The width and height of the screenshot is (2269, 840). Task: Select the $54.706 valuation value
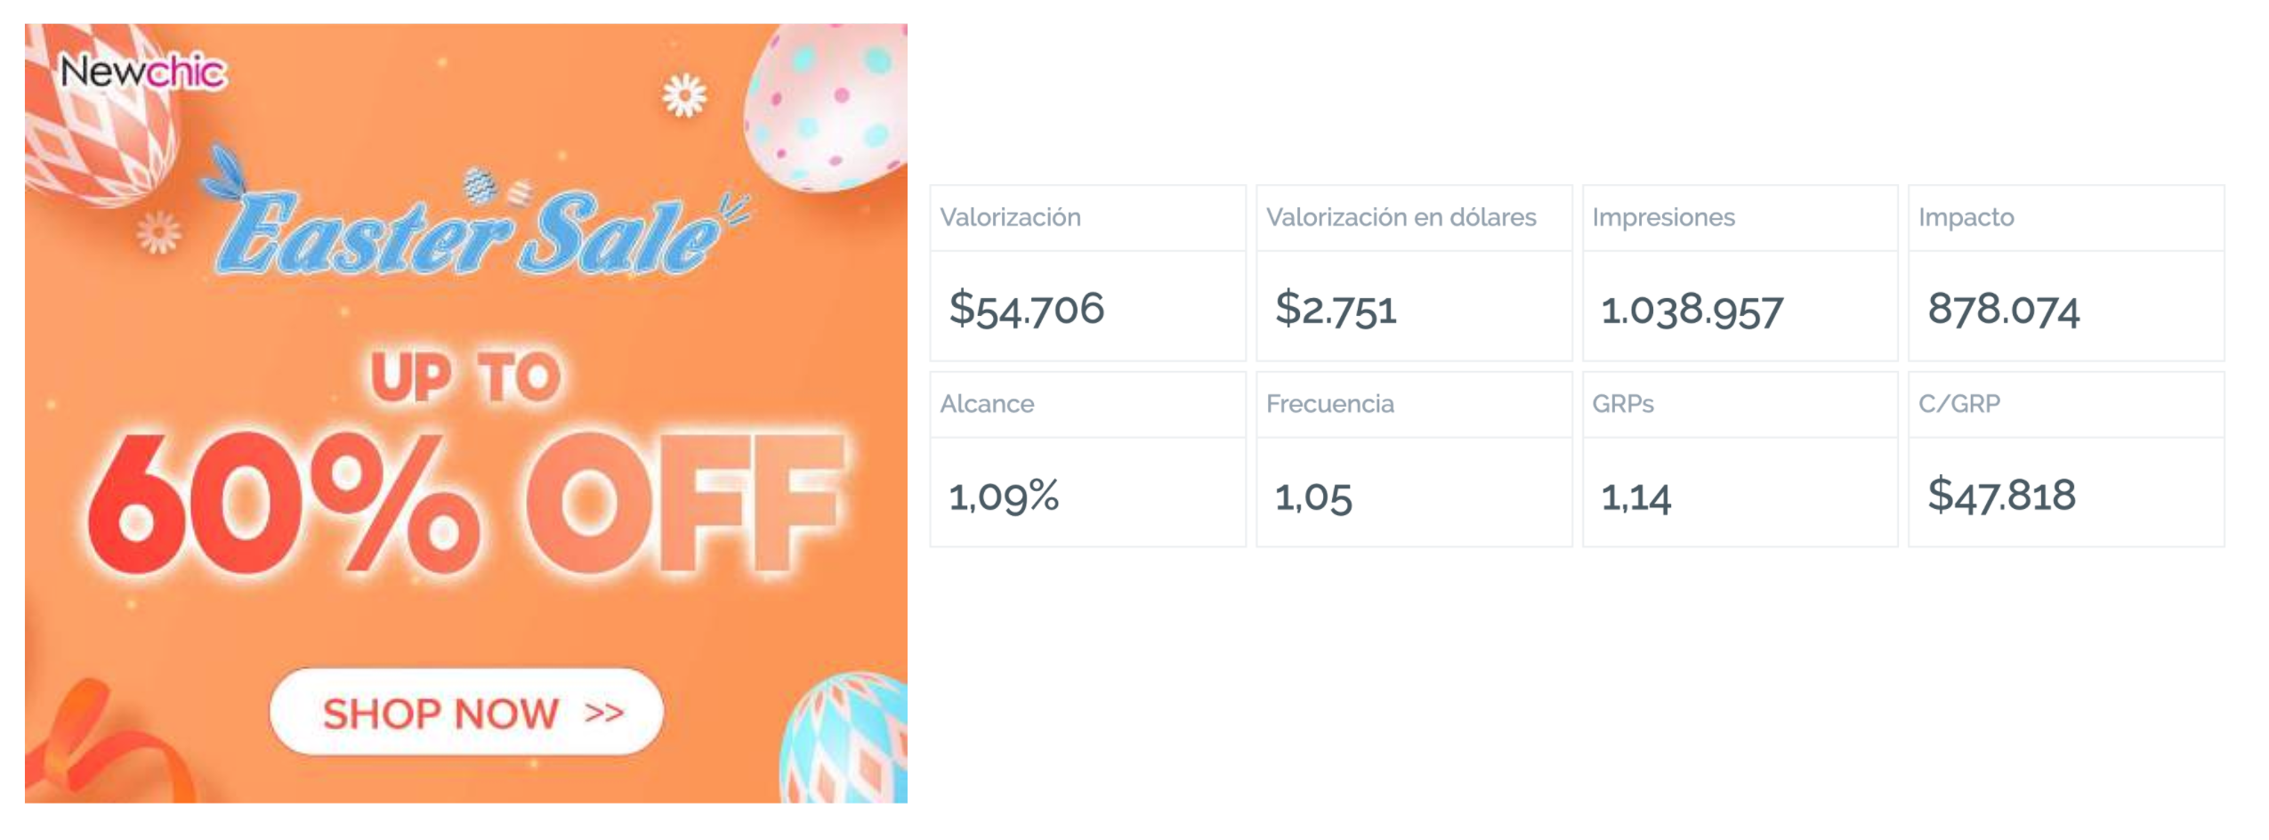(x=1026, y=309)
